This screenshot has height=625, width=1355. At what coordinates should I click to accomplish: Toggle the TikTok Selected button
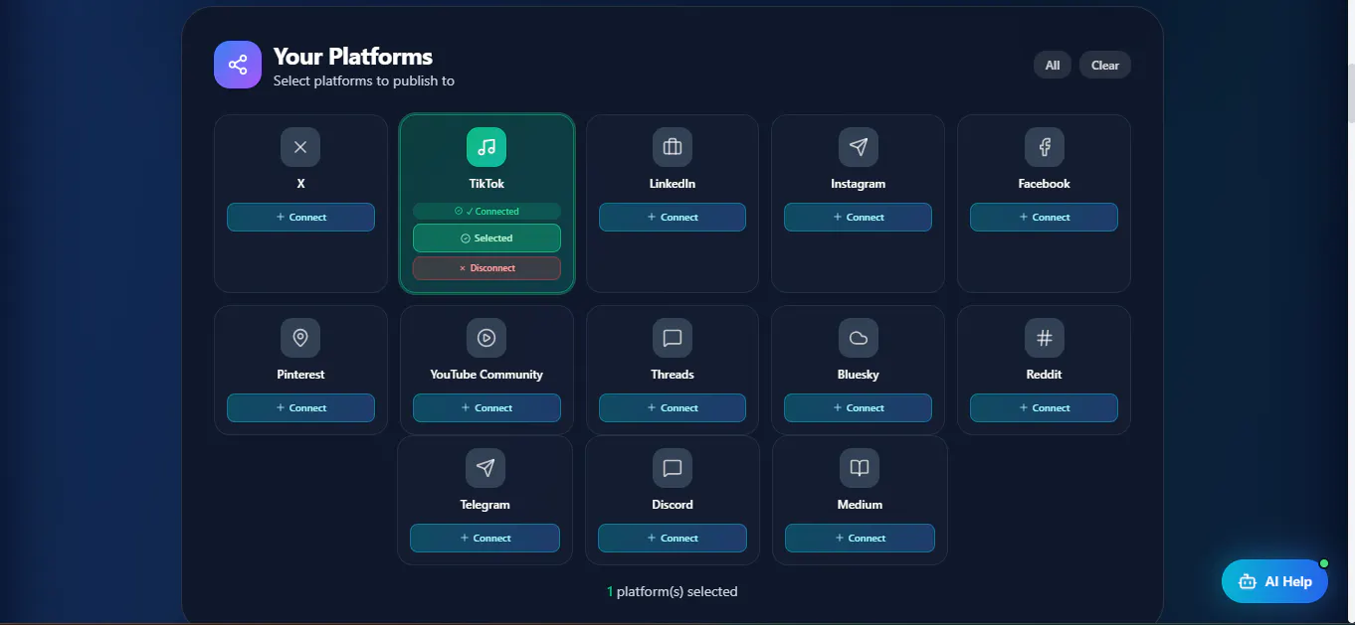pos(486,238)
